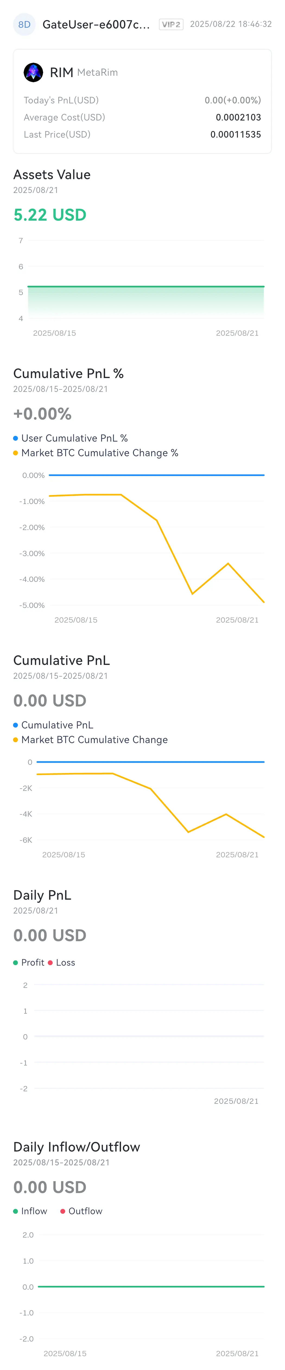Viewport: 285px width, 1370px height.
Task: Click the 8D user avatar badge
Action: tap(24, 24)
